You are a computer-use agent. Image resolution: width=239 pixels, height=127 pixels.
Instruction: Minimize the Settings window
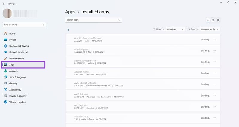[221, 2]
